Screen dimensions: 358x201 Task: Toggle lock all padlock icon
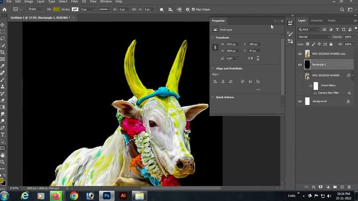tap(331, 44)
